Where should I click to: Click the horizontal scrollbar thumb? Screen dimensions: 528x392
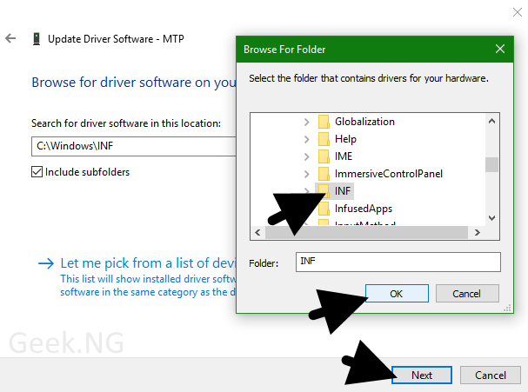click(367, 233)
